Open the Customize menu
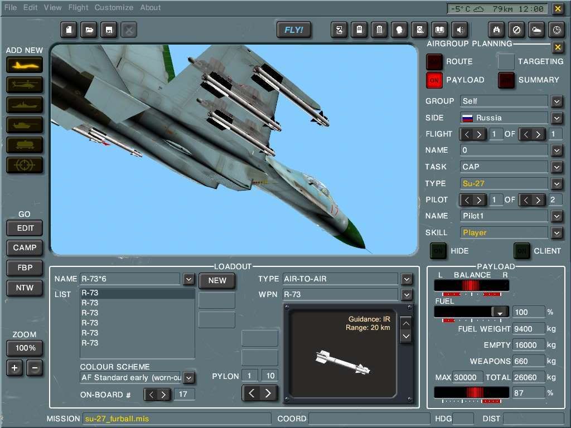The image size is (571, 428). [x=114, y=8]
